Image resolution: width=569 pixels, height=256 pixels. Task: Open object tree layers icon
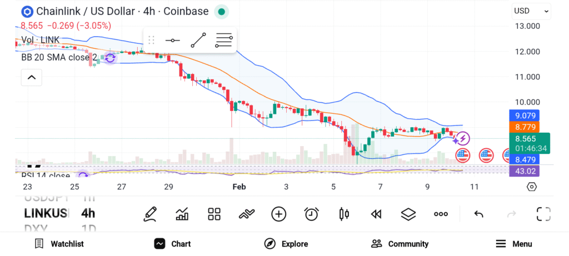click(408, 214)
